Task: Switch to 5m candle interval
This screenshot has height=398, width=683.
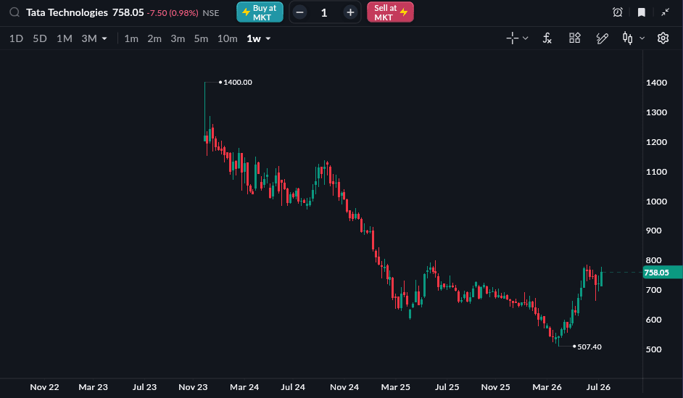Action: click(x=201, y=38)
